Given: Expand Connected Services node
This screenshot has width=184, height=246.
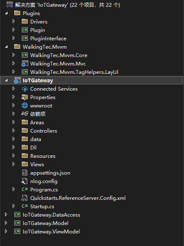Looking at the screenshot, I should 14,89.
